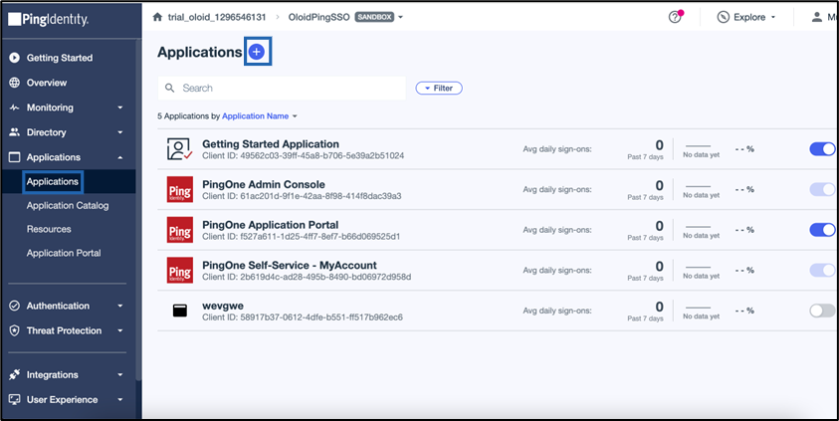Open the OloidPingSSO environment dropdown arrow
The height and width of the screenshot is (421, 839).
400,17
